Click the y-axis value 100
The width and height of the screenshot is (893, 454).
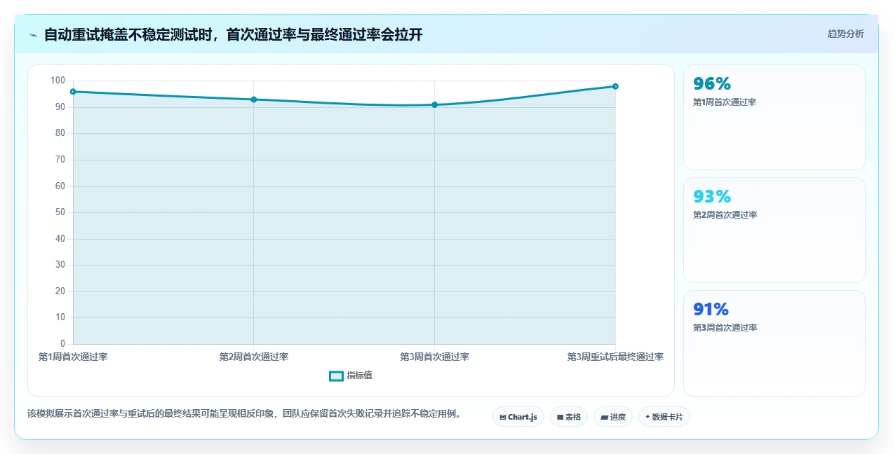(x=58, y=81)
